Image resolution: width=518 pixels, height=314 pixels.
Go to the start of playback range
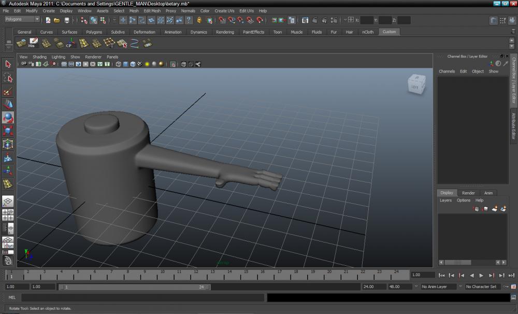click(x=442, y=275)
